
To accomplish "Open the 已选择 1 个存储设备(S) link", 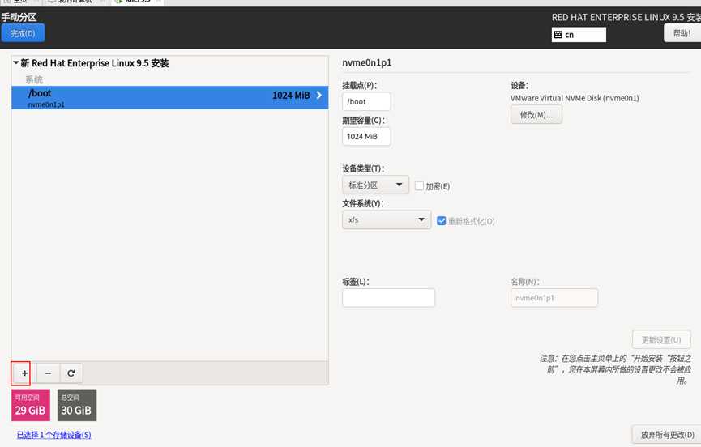I will click(54, 435).
